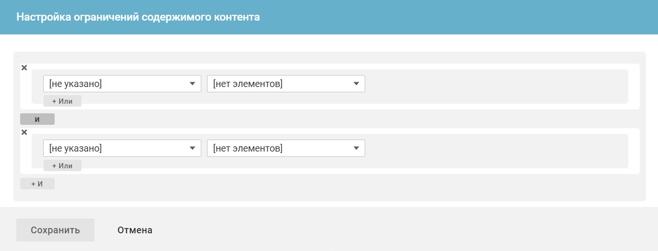Expand arrow of second group's [нет элементов] dropdown
This screenshot has width=658, height=251.
point(356,148)
